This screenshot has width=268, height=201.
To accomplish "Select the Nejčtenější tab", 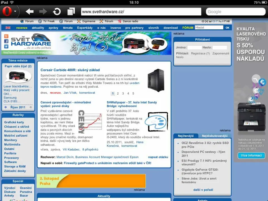I will (x=186, y=136).
